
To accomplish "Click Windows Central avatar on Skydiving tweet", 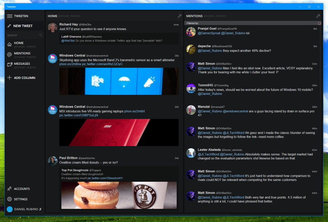I will (x=52, y=58).
